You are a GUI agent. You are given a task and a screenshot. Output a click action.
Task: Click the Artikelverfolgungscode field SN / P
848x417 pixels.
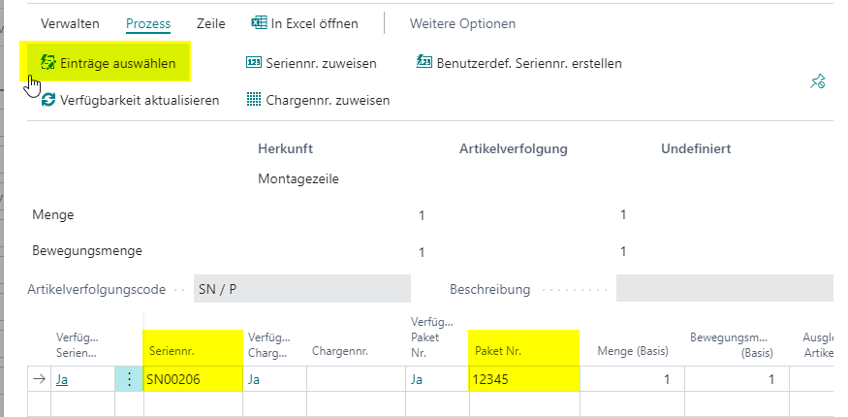point(301,289)
